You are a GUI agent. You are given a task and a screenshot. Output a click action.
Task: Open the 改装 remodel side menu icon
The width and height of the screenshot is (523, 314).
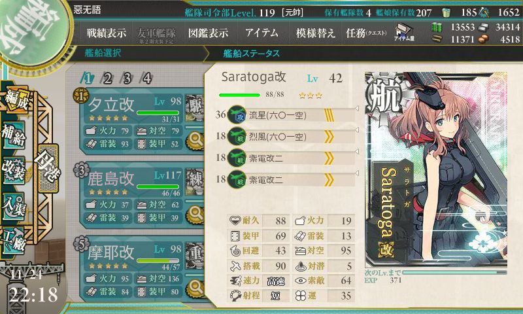pyautogui.click(x=14, y=170)
